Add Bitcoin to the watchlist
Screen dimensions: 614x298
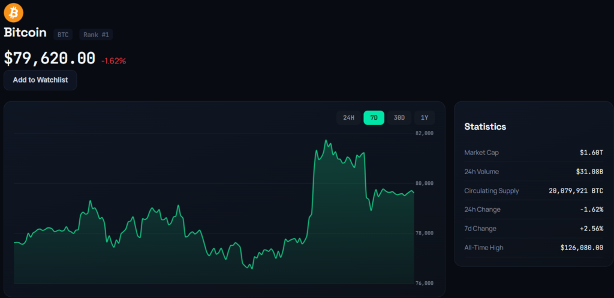[x=40, y=80]
